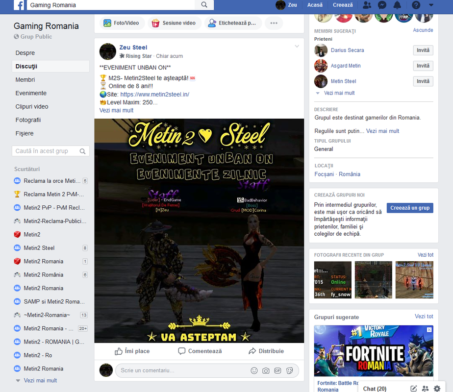Open the account dropdown arrow in top bar
Screen dimensions: 453x392
pos(431,5)
